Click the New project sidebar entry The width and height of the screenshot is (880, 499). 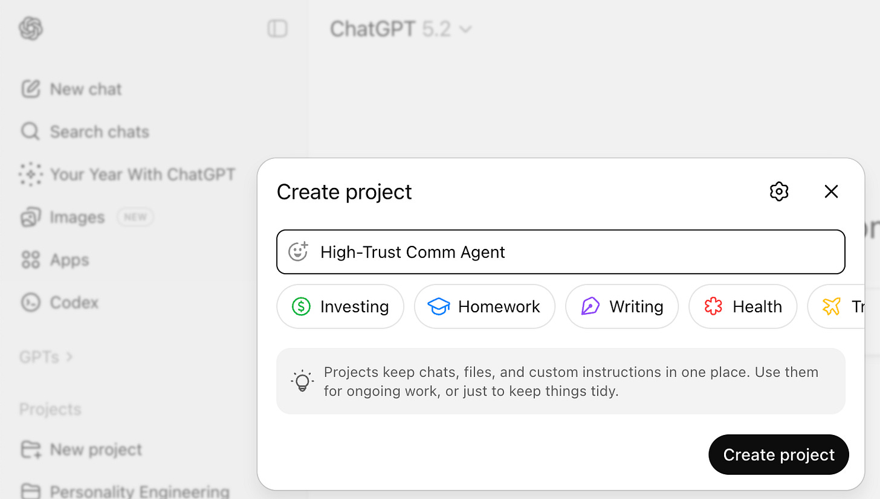[96, 449]
